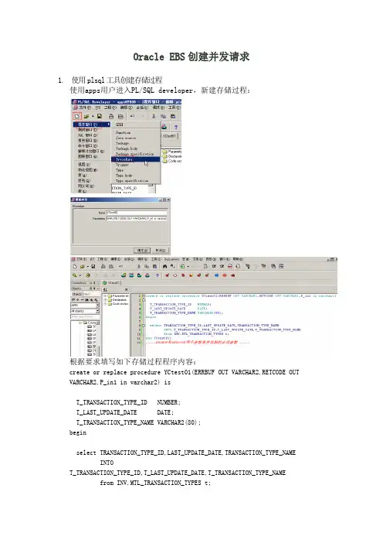Switch to the YCtest01 editor tab
Screen dimensions: 383x543
111,283
